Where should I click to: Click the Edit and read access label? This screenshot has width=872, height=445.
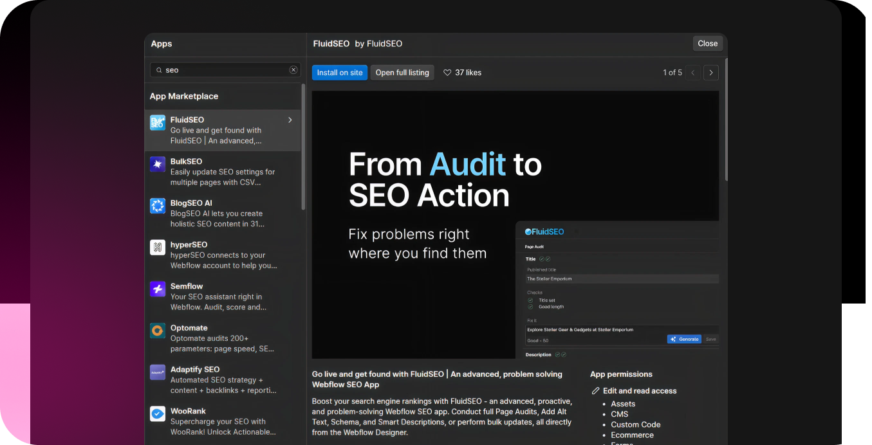(640, 391)
